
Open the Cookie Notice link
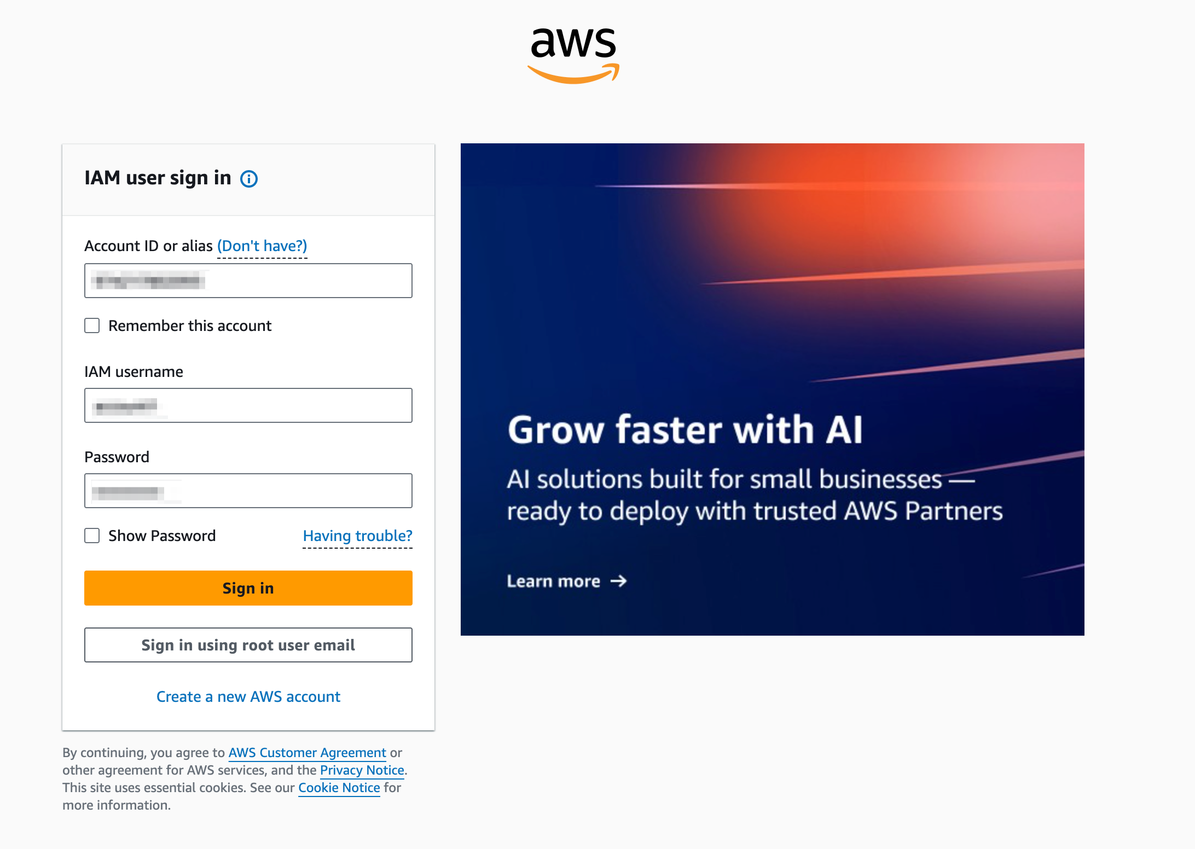click(x=339, y=788)
